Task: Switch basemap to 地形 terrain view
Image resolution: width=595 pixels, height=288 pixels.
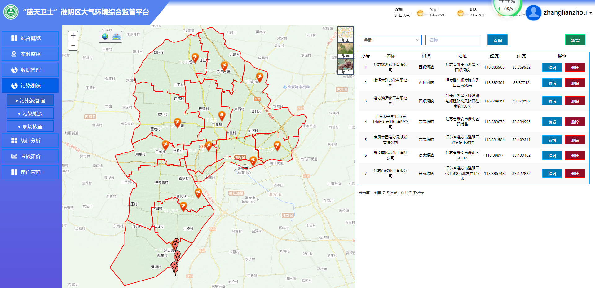Action: click(345, 66)
